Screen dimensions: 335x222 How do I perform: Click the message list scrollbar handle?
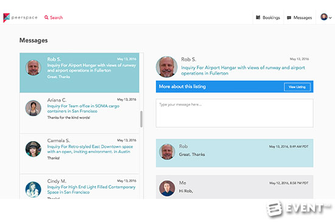coord(141,119)
